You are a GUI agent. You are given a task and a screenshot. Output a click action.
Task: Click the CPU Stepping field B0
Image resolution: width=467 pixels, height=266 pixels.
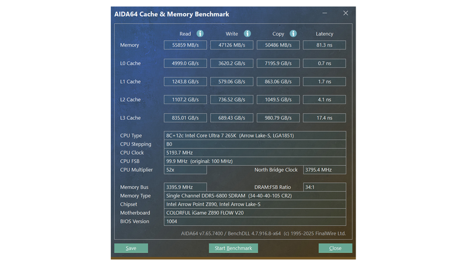[x=255, y=144]
